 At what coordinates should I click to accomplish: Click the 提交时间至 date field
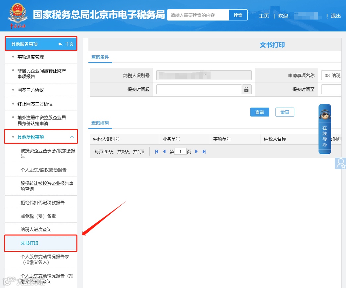pos(331,89)
